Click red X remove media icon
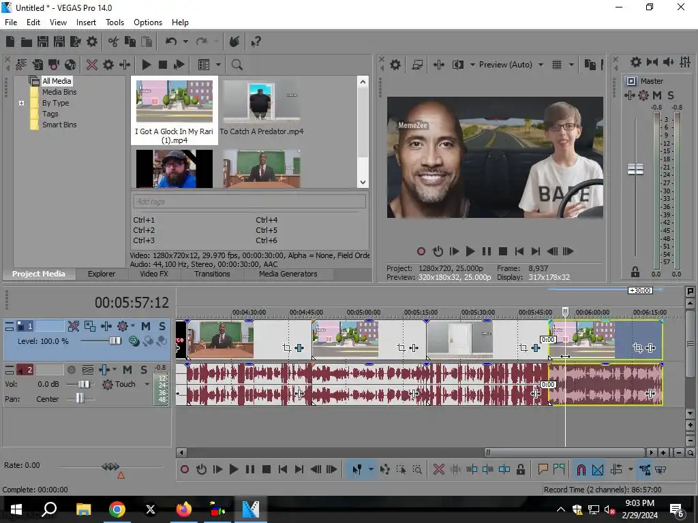Screen dimensions: 698x523 point(92,65)
